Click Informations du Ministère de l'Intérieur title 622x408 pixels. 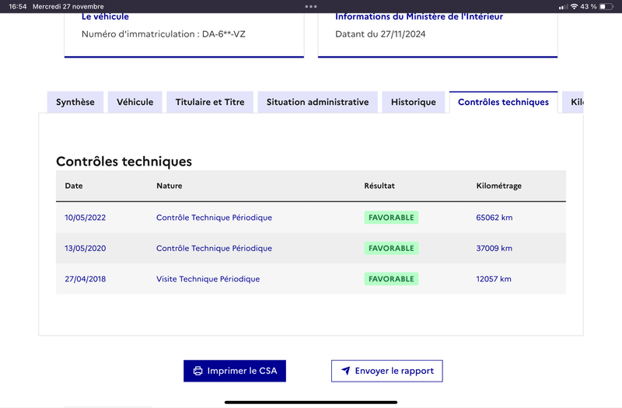tap(419, 16)
